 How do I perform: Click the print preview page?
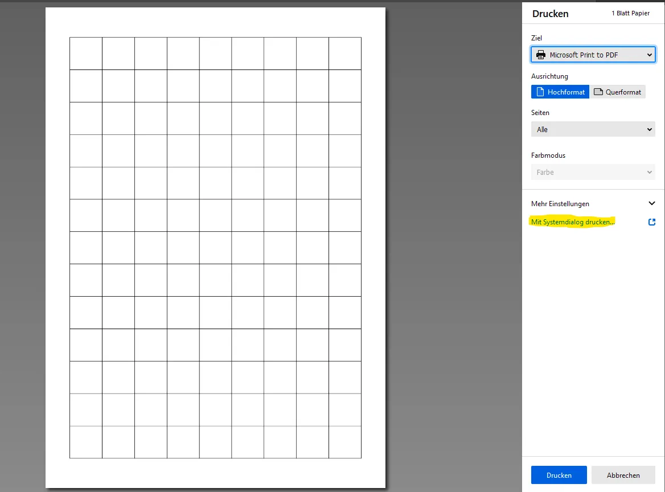(215, 248)
